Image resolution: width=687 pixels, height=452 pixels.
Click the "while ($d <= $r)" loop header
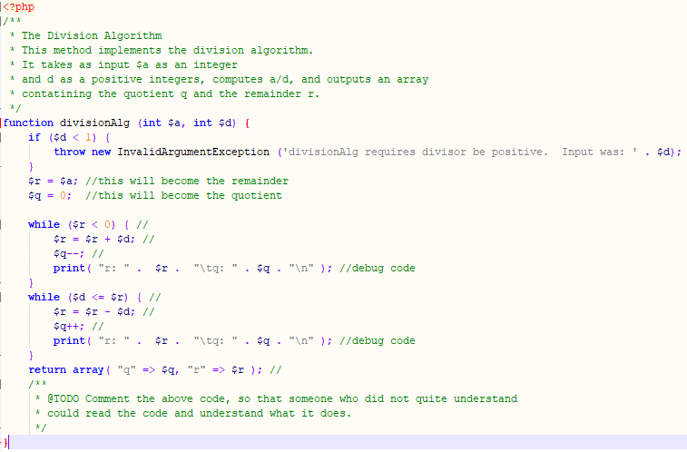(x=79, y=297)
